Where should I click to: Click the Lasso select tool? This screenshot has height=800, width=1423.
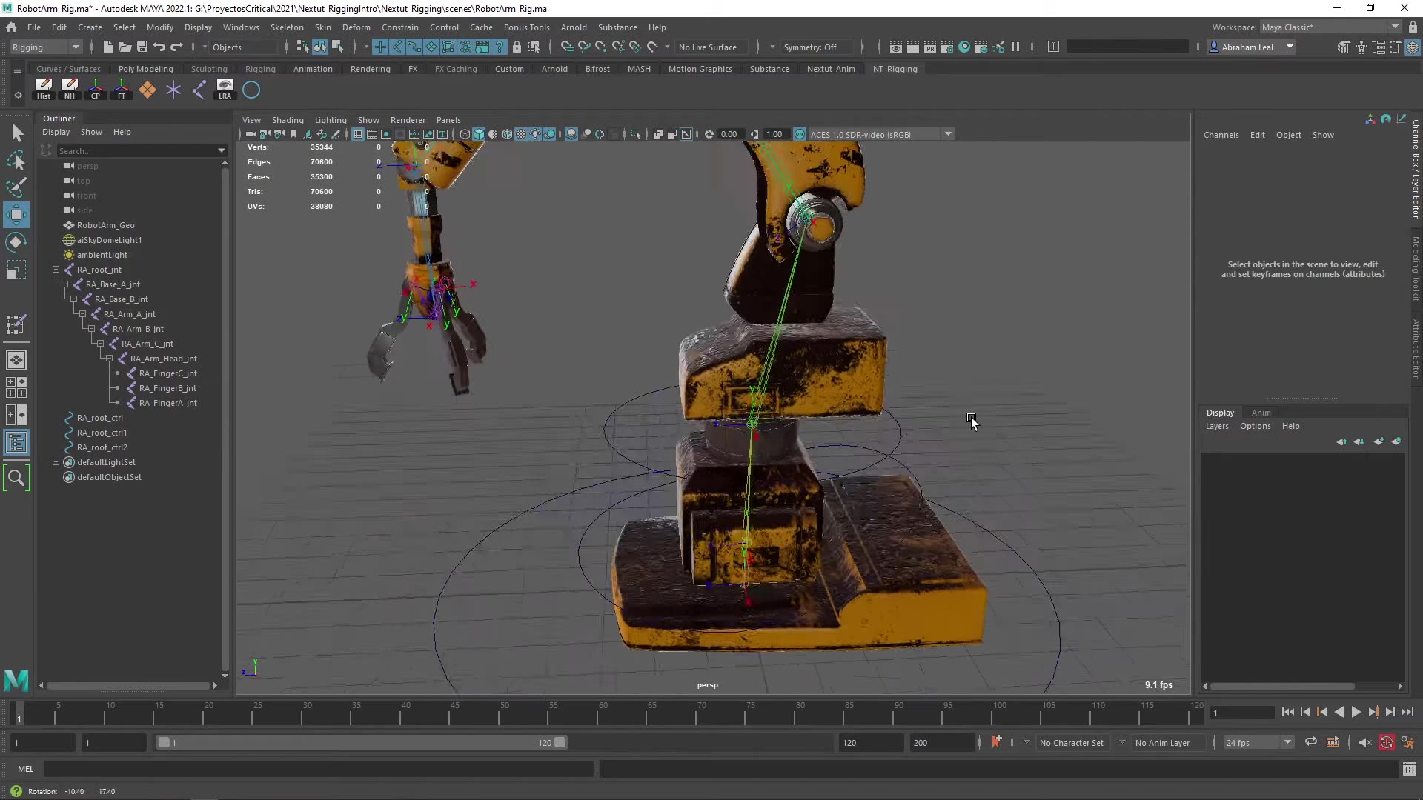point(16,161)
